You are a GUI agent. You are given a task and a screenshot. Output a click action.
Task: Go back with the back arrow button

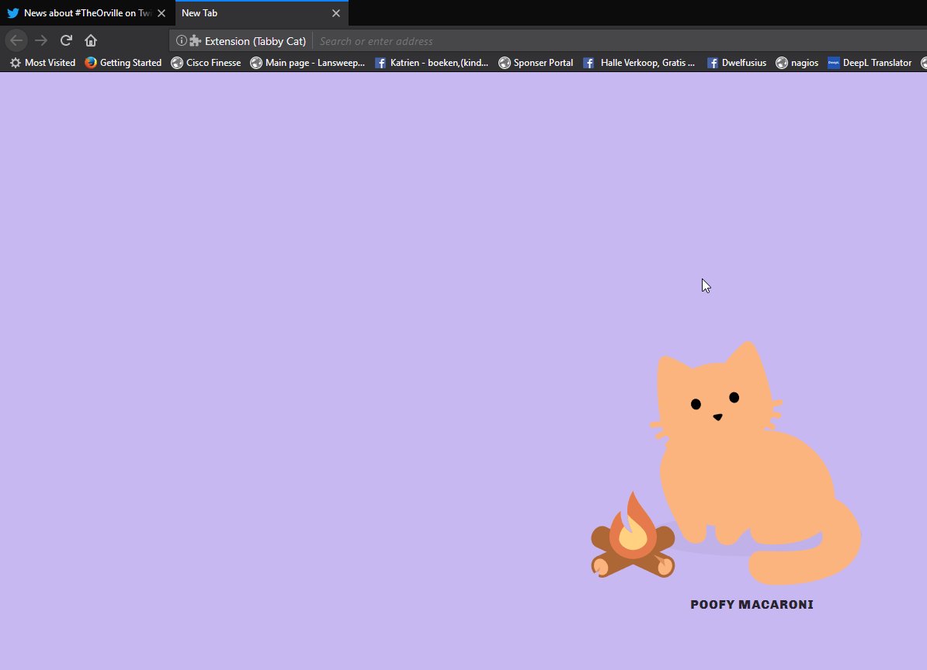(16, 41)
